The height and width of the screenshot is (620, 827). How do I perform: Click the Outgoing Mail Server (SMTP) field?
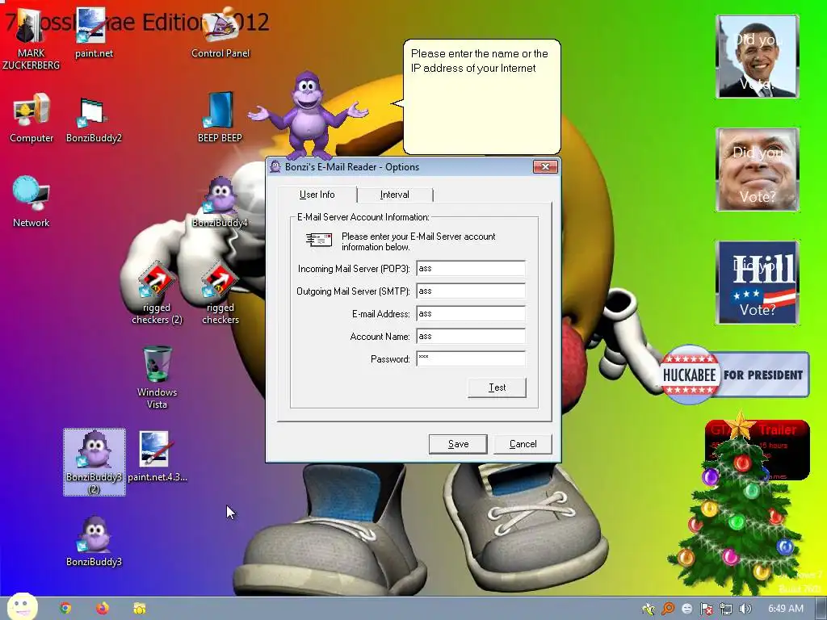pyautogui.click(x=471, y=291)
